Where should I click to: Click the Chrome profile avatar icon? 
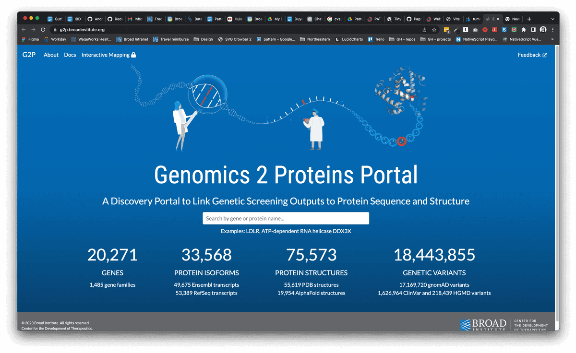543,29
